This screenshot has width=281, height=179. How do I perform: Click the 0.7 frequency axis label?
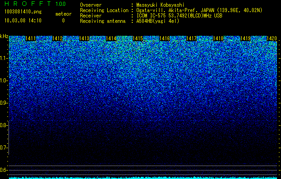coord(3,148)
